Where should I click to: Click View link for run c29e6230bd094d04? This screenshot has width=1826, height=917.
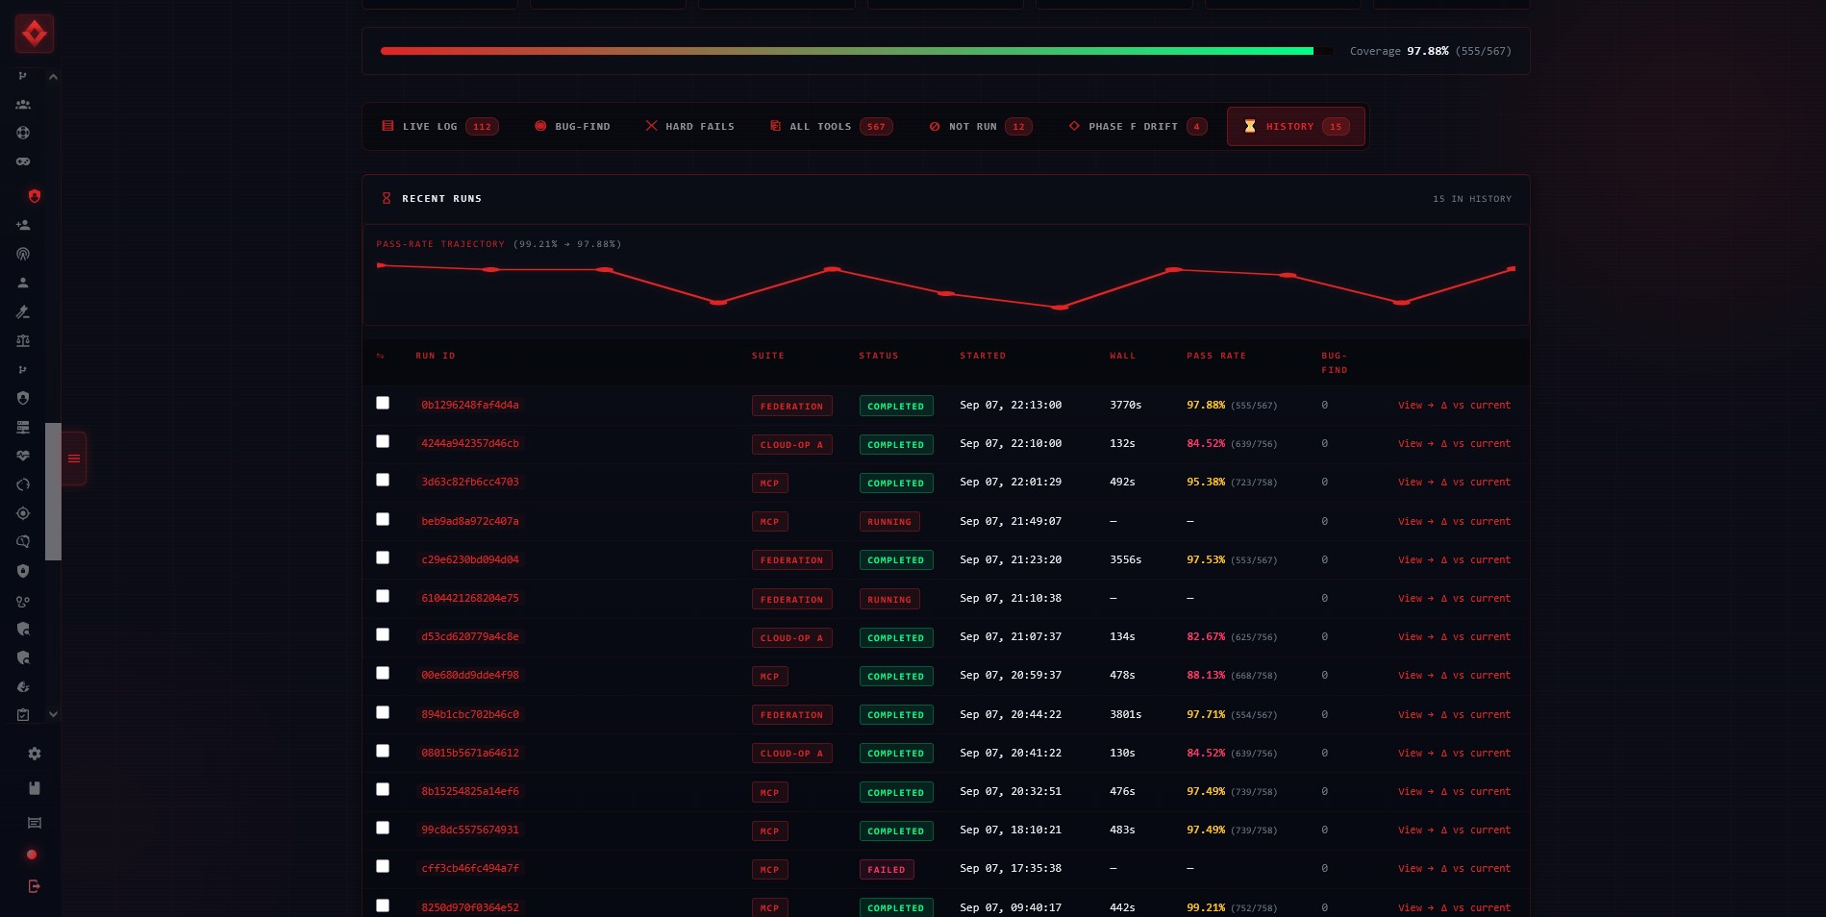pos(1415,560)
